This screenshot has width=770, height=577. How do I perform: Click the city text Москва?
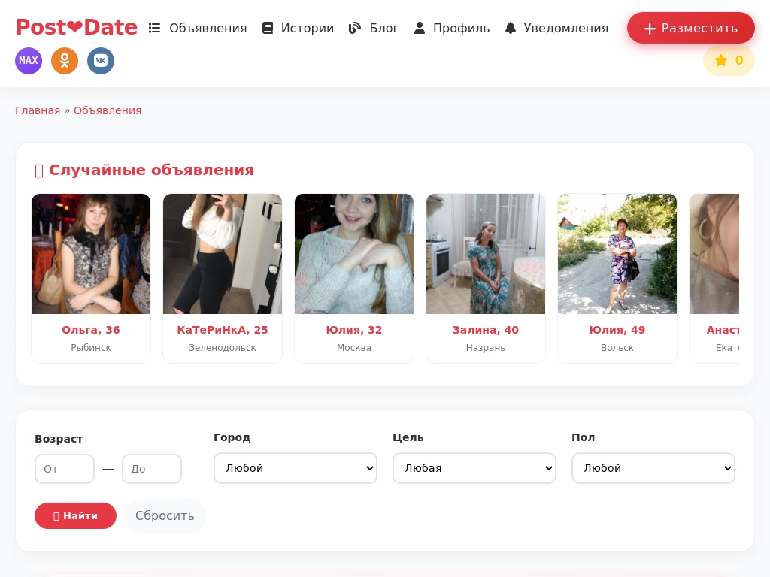pyautogui.click(x=354, y=347)
